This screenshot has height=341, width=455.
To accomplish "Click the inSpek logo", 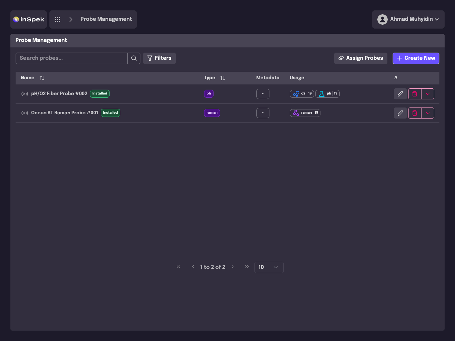I will pos(29,19).
